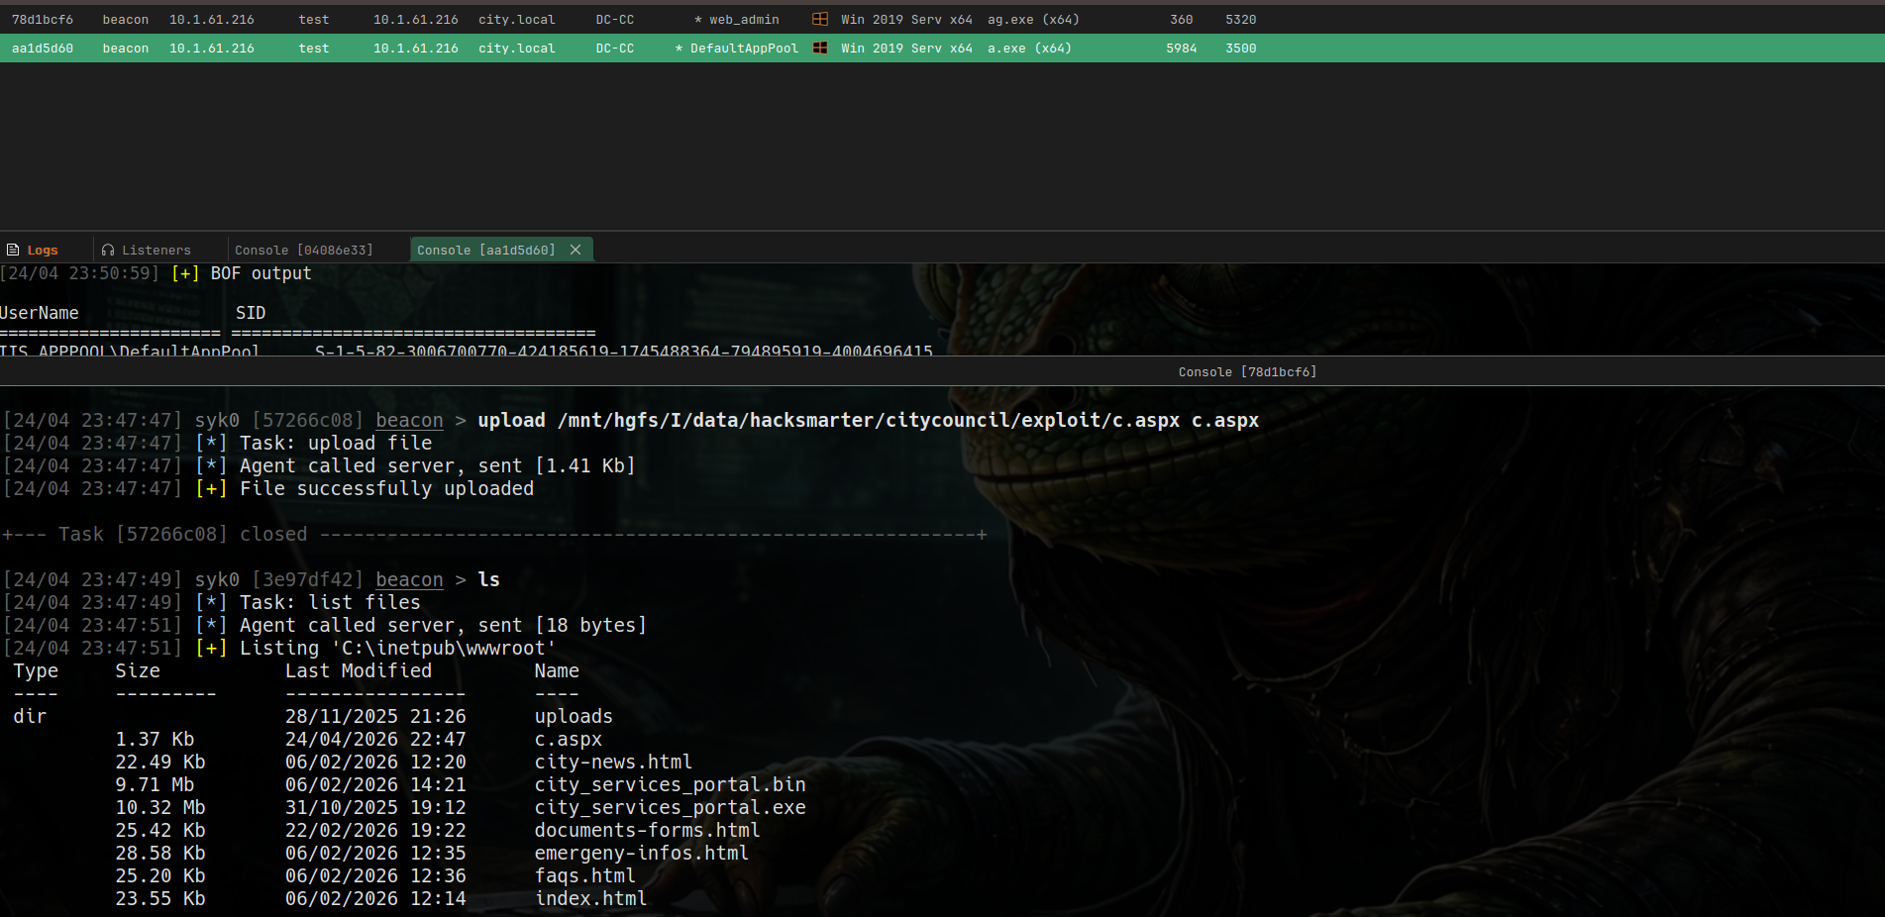Click the uploads directory name in the listing

(574, 716)
